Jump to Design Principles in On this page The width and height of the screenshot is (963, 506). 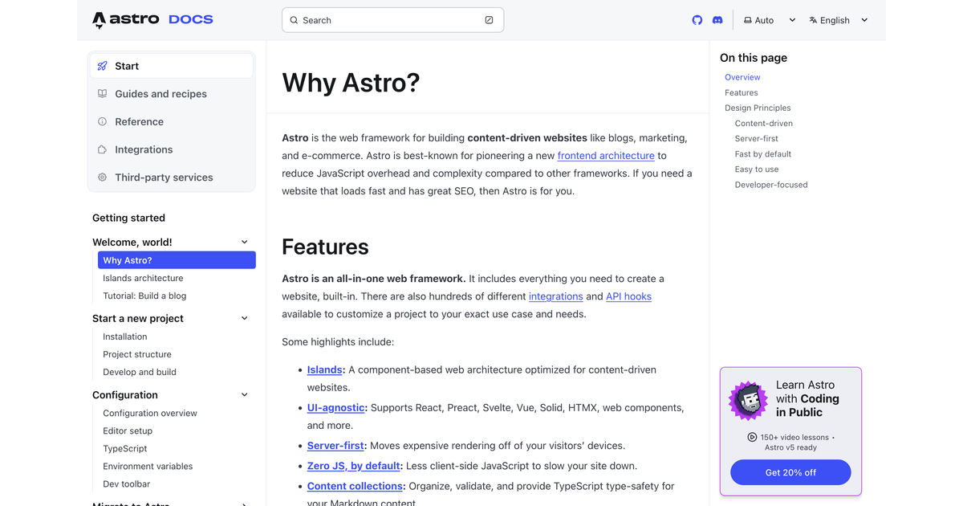pyautogui.click(x=758, y=108)
